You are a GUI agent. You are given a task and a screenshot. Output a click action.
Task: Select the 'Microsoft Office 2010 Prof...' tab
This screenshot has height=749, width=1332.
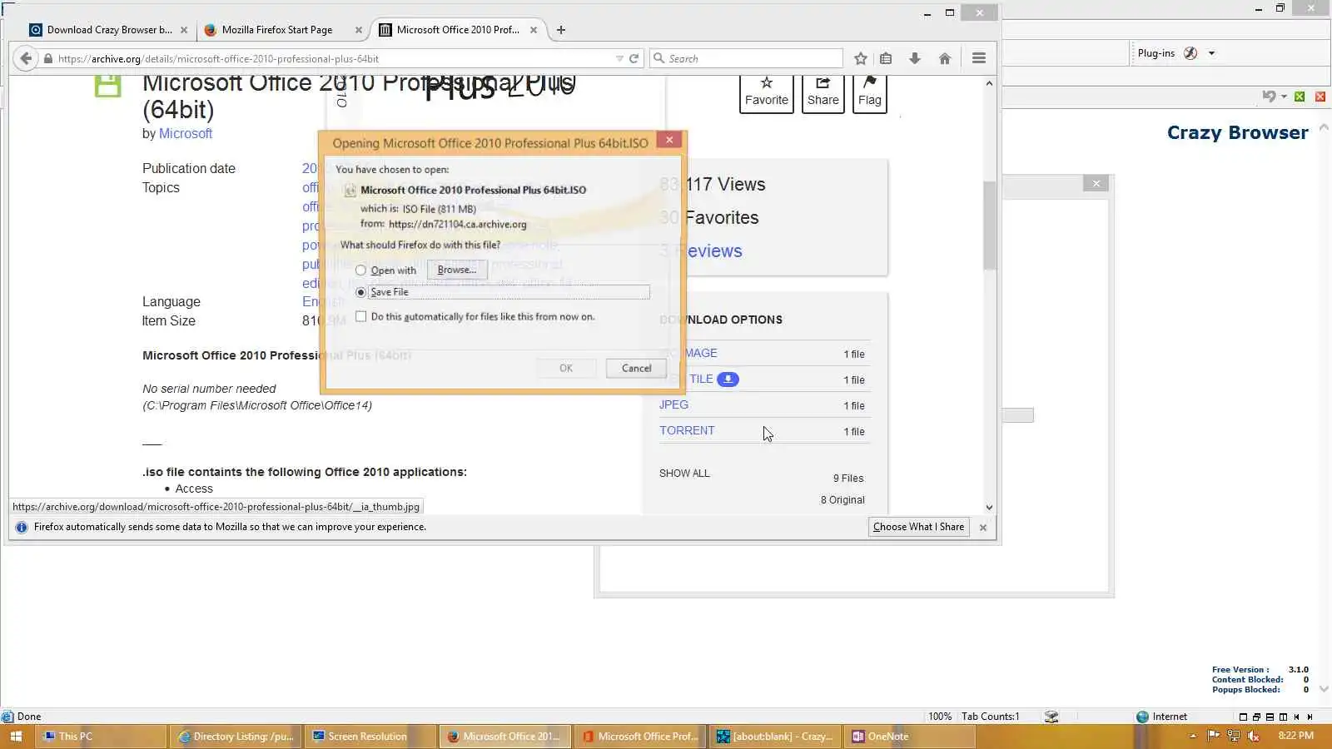[458, 30]
